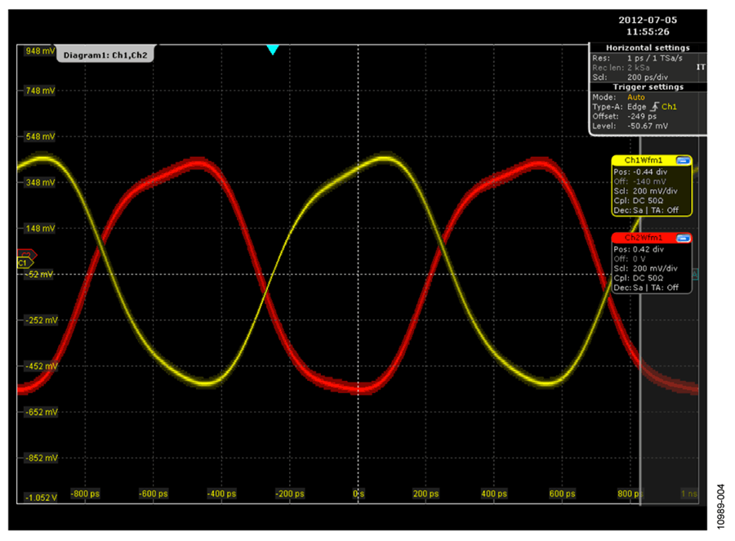Click the trigger Level value -50.67 mV
Image resolution: width=735 pixels, height=541 pixels.
[x=648, y=126]
